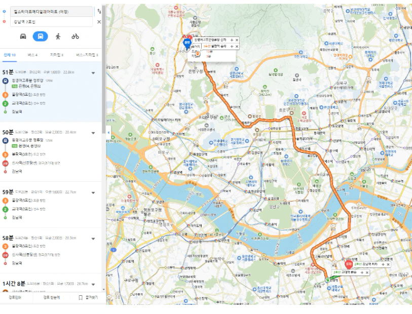The image size is (412, 314).
Task: Click 은평04, 은평02 bus in 50분 route
Action: pos(30,146)
